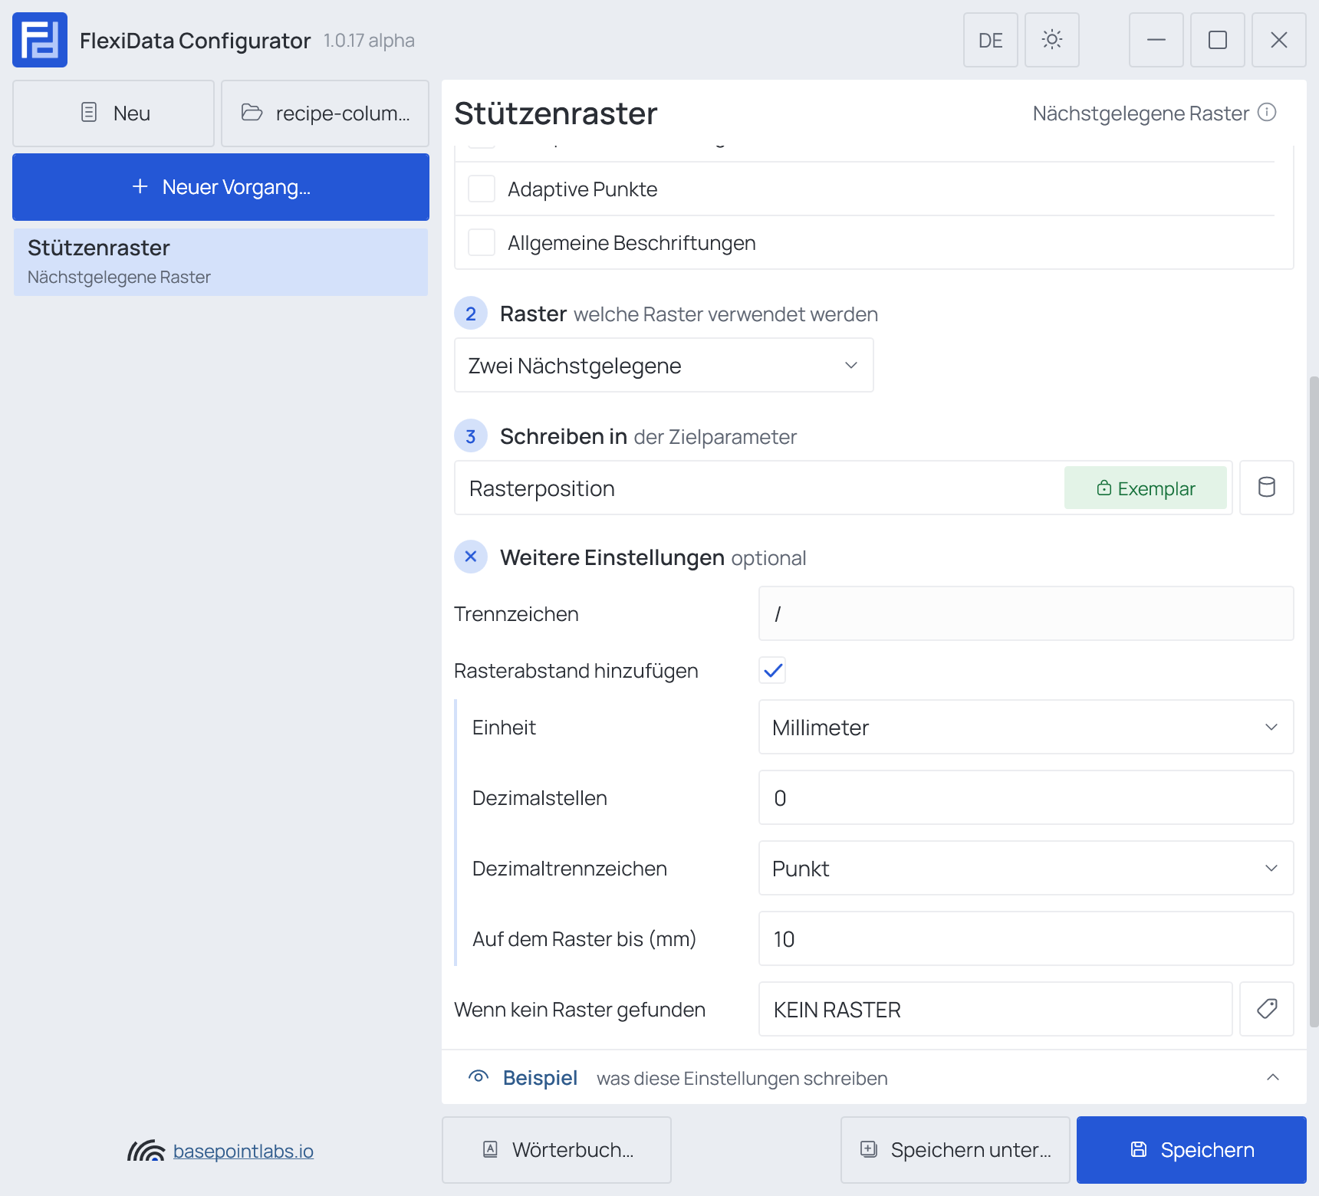This screenshot has height=1196, width=1319.
Task: Open the basepointlabs.io link
Action: [243, 1151]
